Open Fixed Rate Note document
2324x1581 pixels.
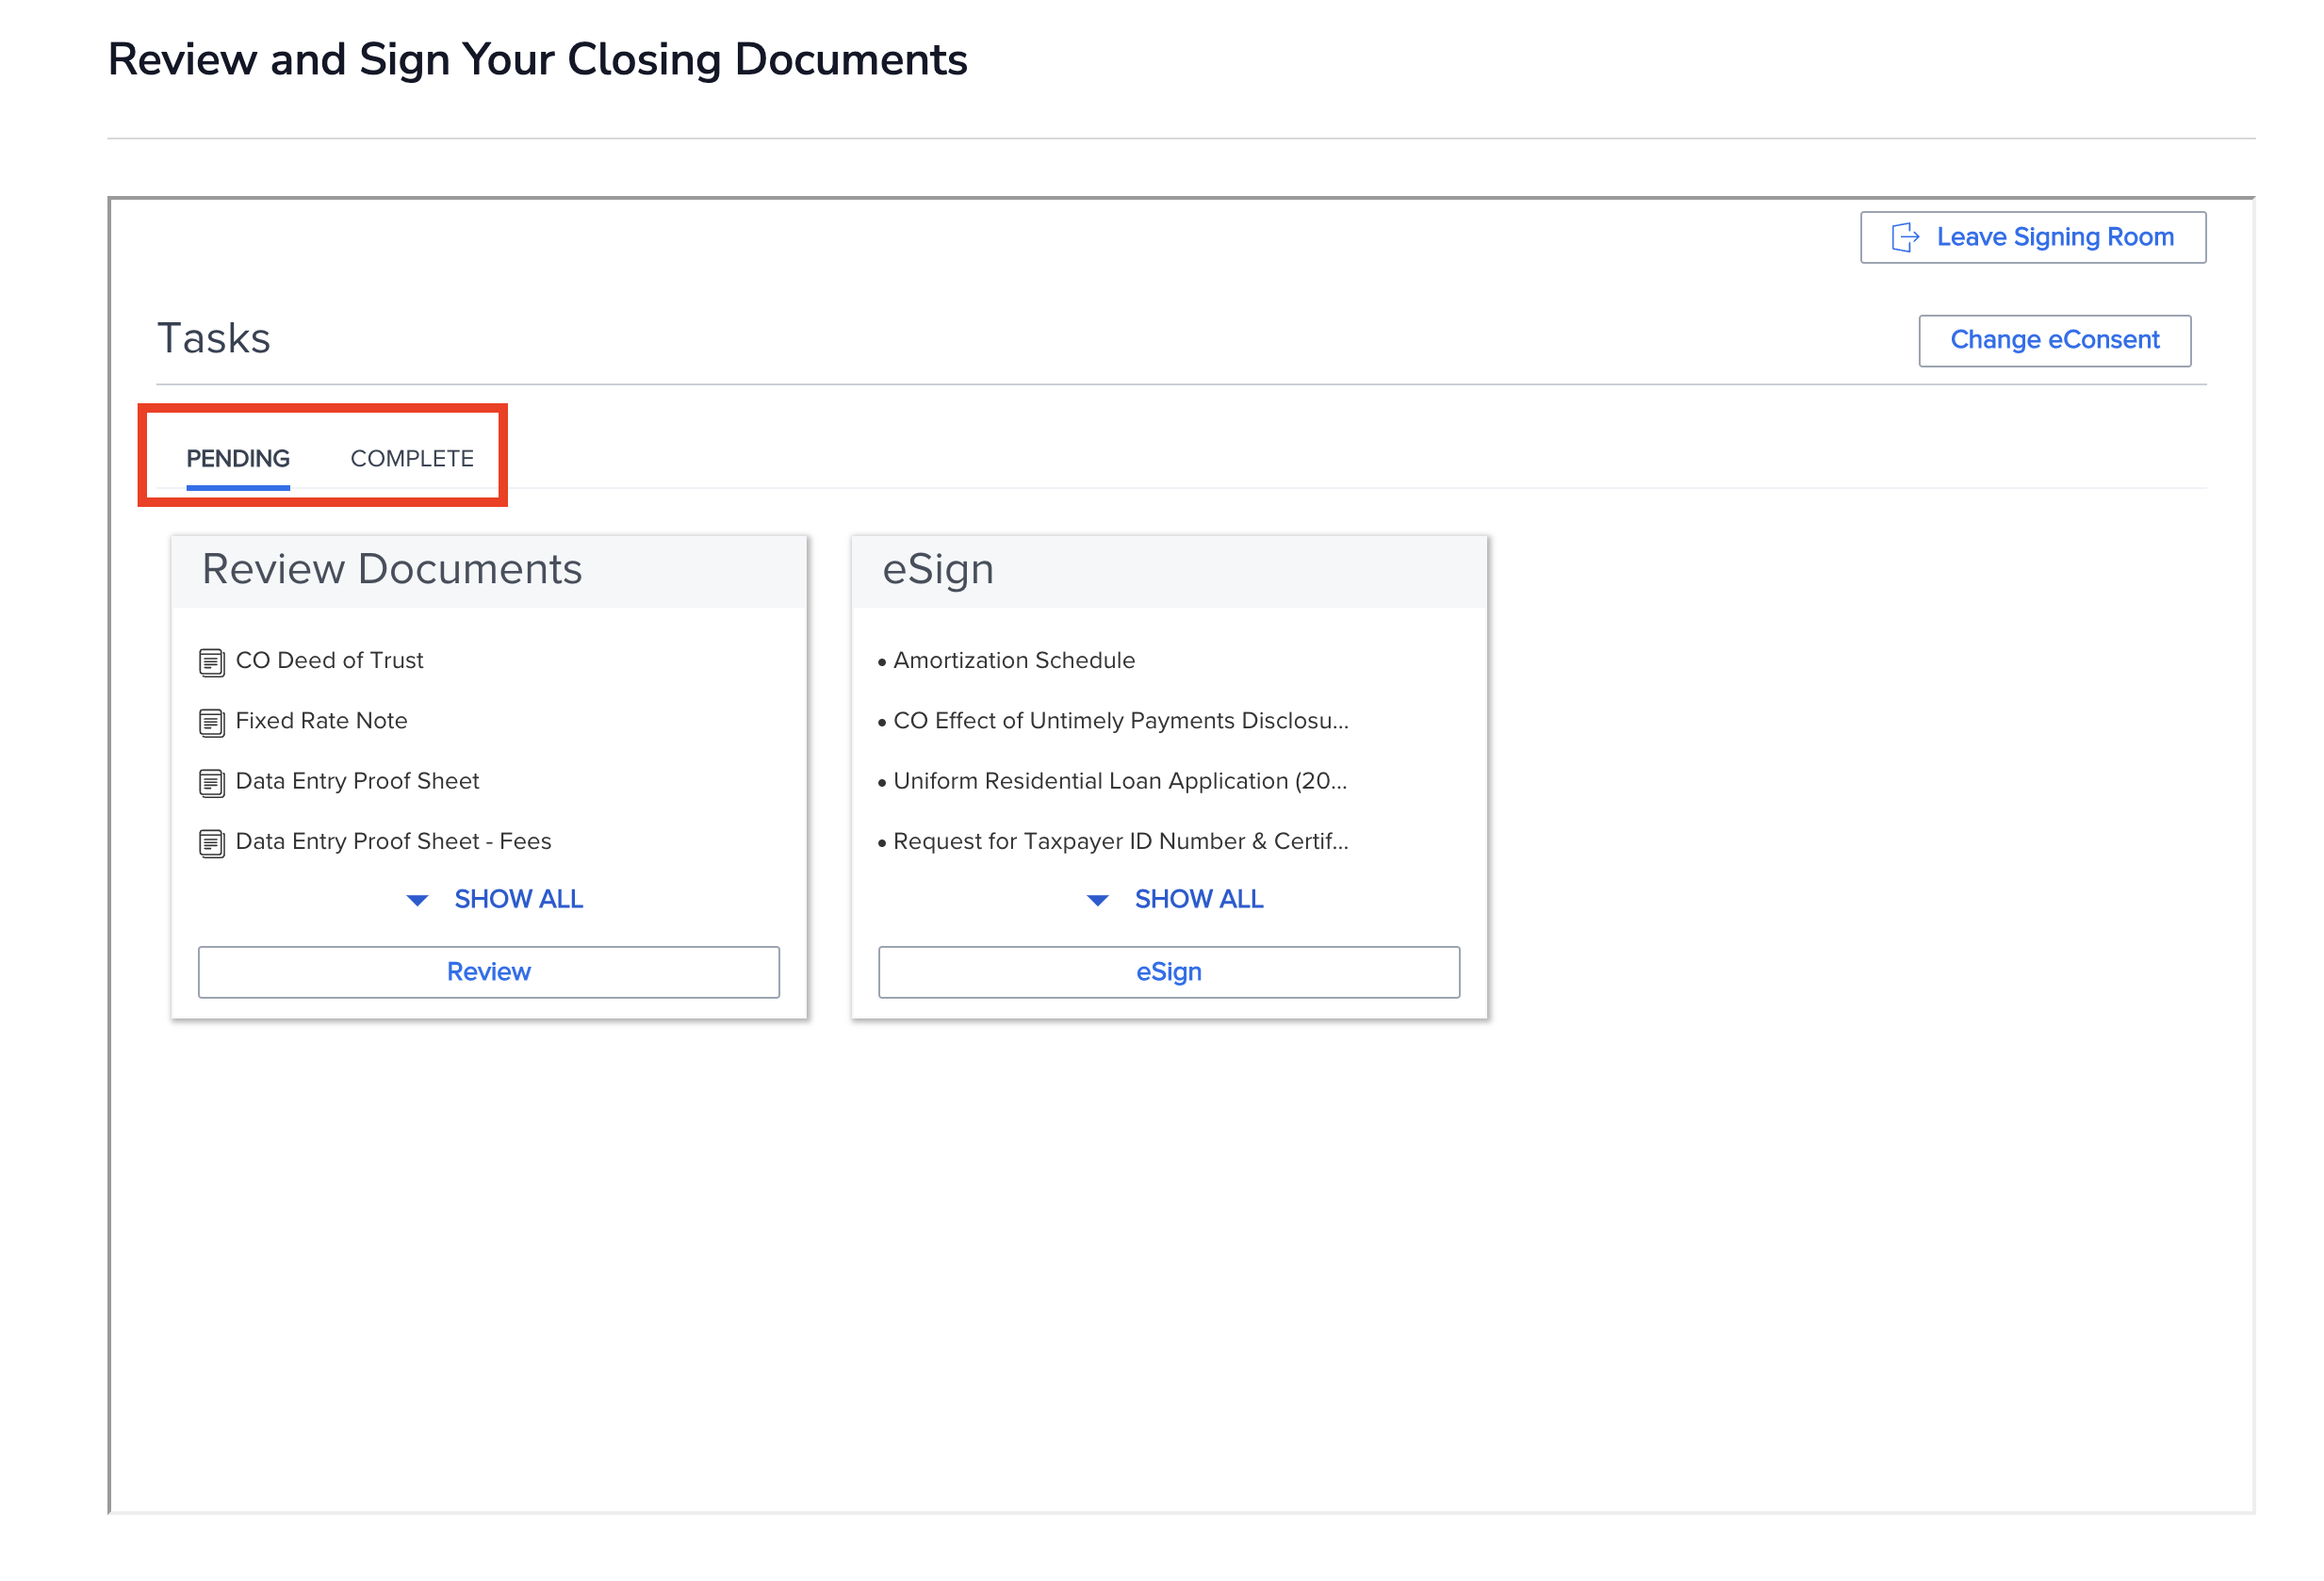click(321, 720)
